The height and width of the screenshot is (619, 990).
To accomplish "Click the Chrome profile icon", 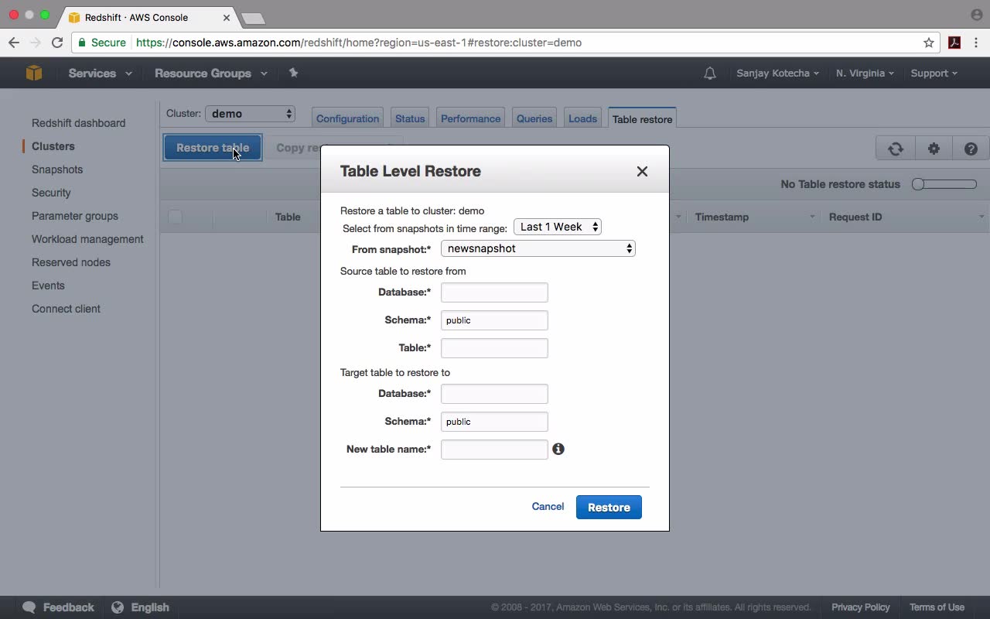I will coord(976,15).
